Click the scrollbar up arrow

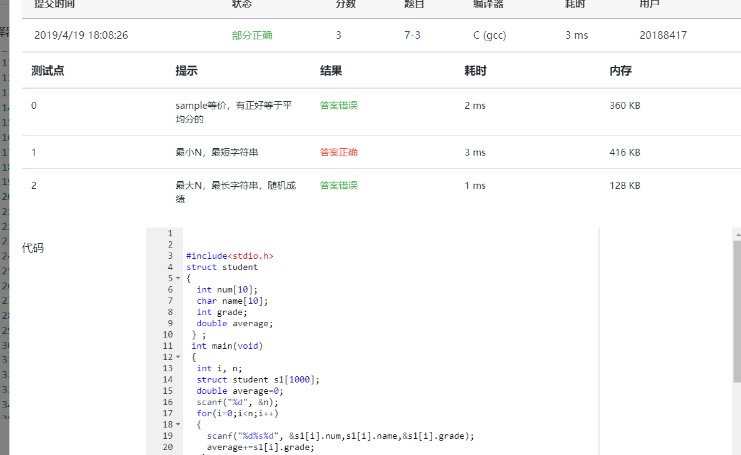[x=738, y=234]
